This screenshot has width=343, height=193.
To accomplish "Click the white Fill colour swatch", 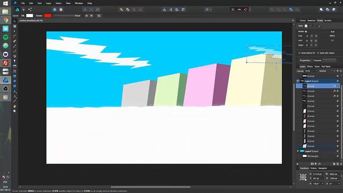I will 29,16.
